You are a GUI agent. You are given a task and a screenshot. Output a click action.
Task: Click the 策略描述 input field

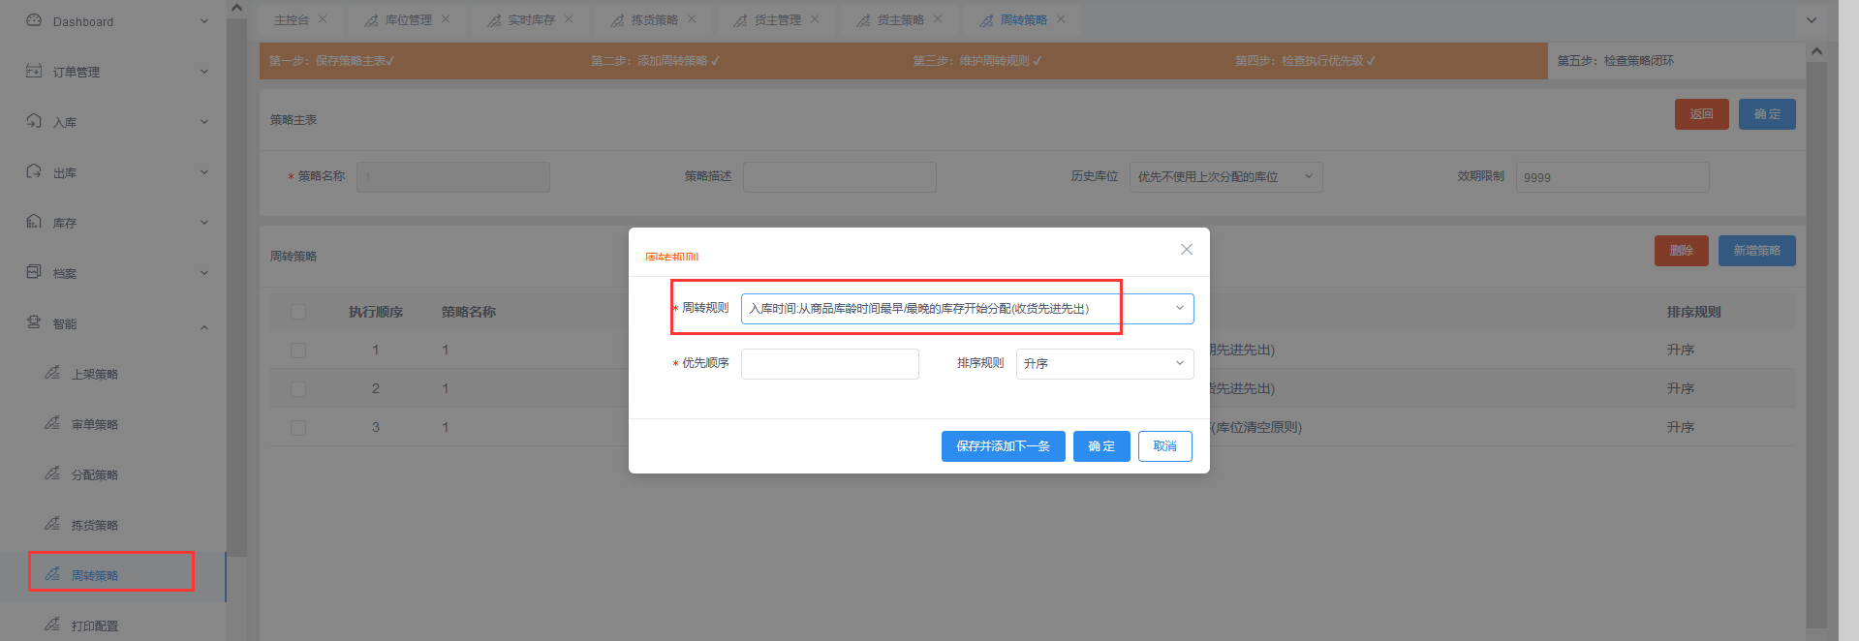coord(840,177)
